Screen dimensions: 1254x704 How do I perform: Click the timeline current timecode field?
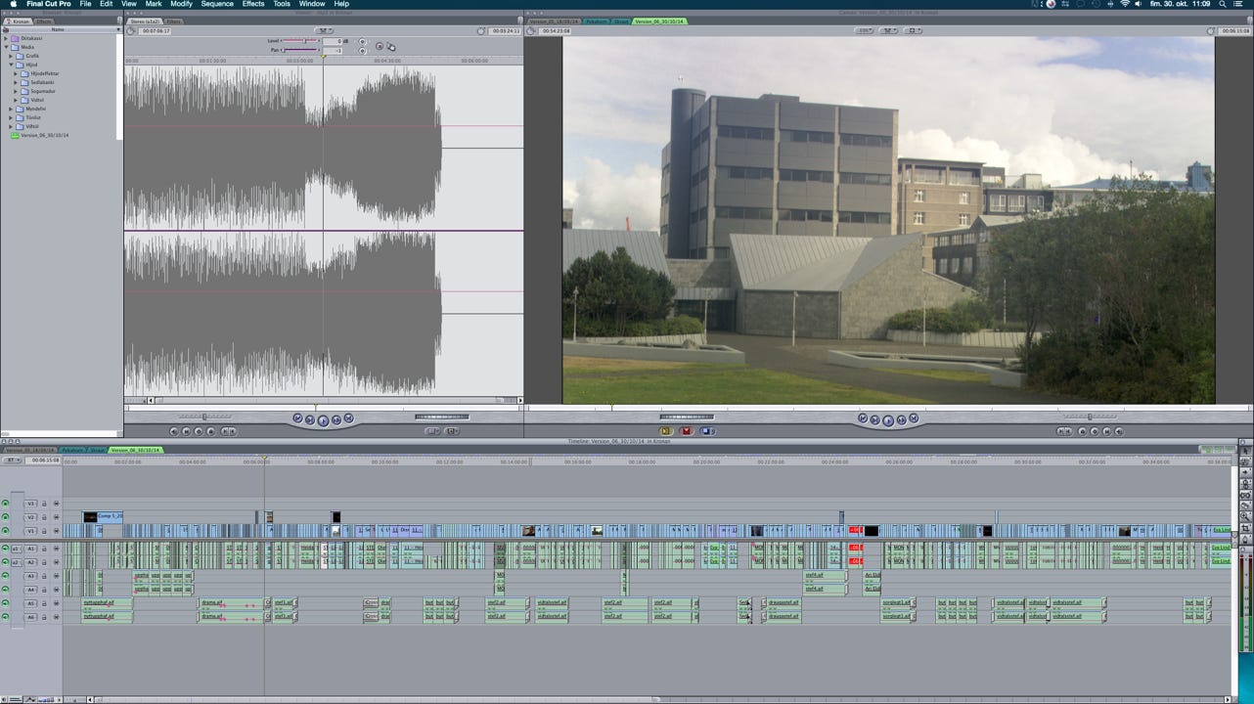click(44, 460)
